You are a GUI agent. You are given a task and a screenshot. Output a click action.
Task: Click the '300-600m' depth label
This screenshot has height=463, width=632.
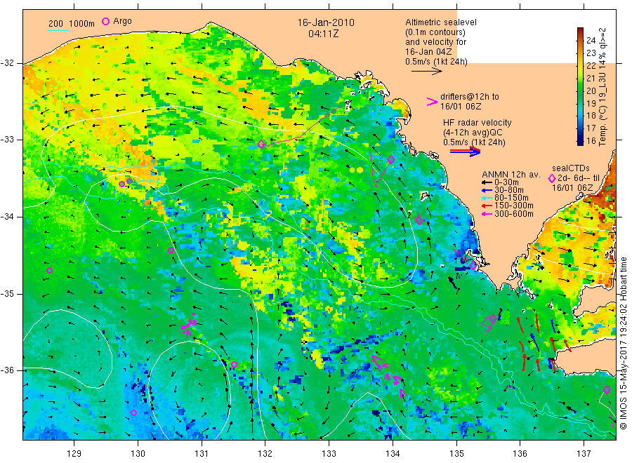(x=514, y=214)
